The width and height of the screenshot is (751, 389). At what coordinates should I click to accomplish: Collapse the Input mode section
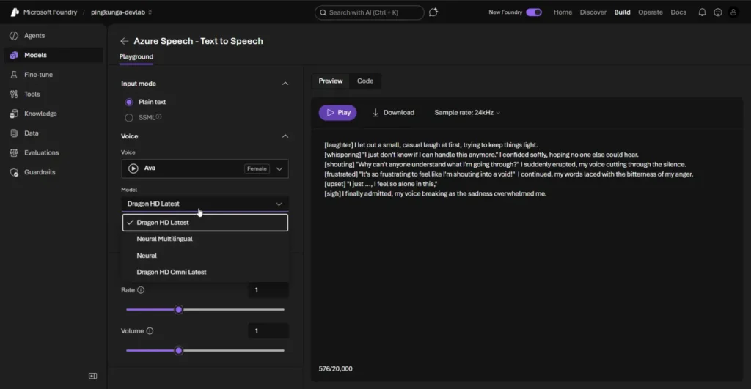click(285, 84)
